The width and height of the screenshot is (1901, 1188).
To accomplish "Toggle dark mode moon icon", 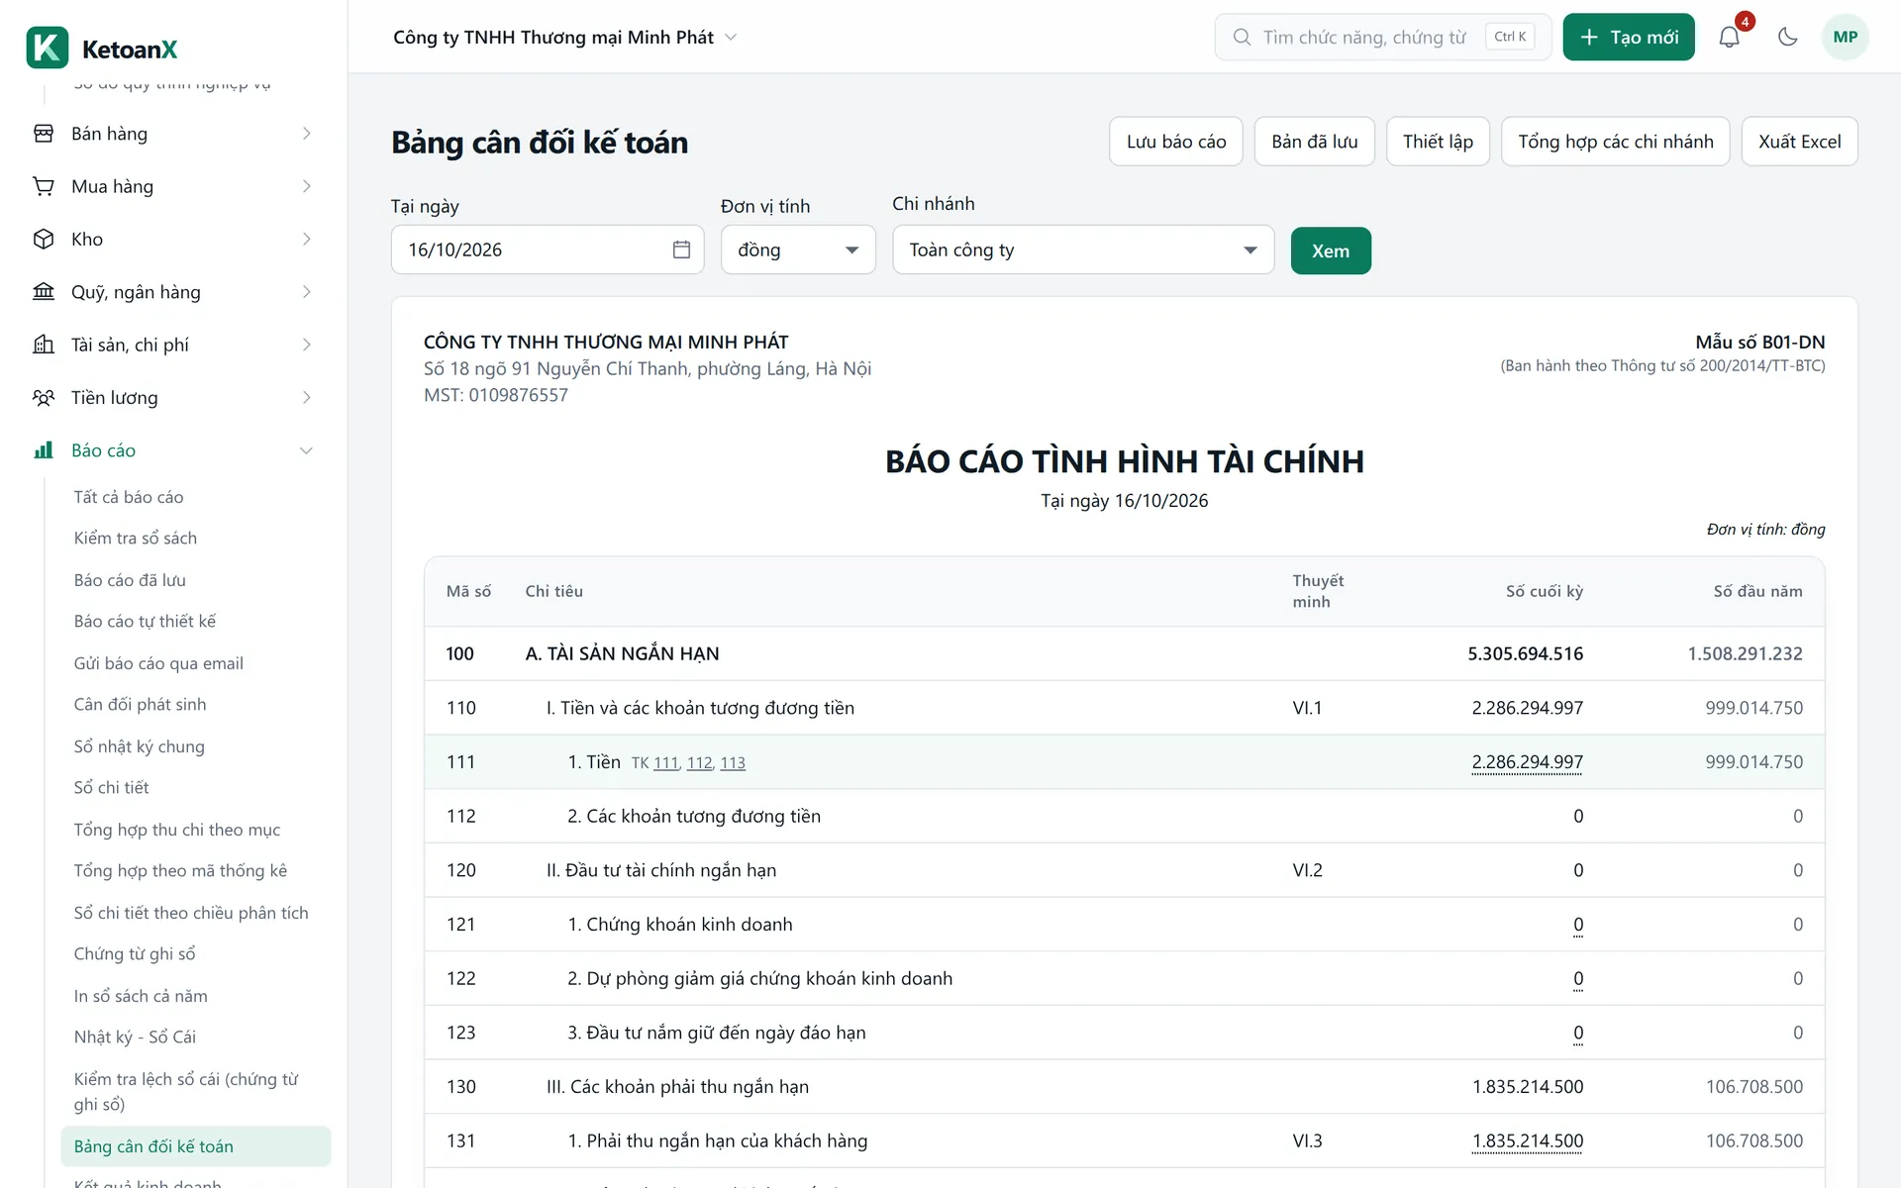I will 1787,37.
